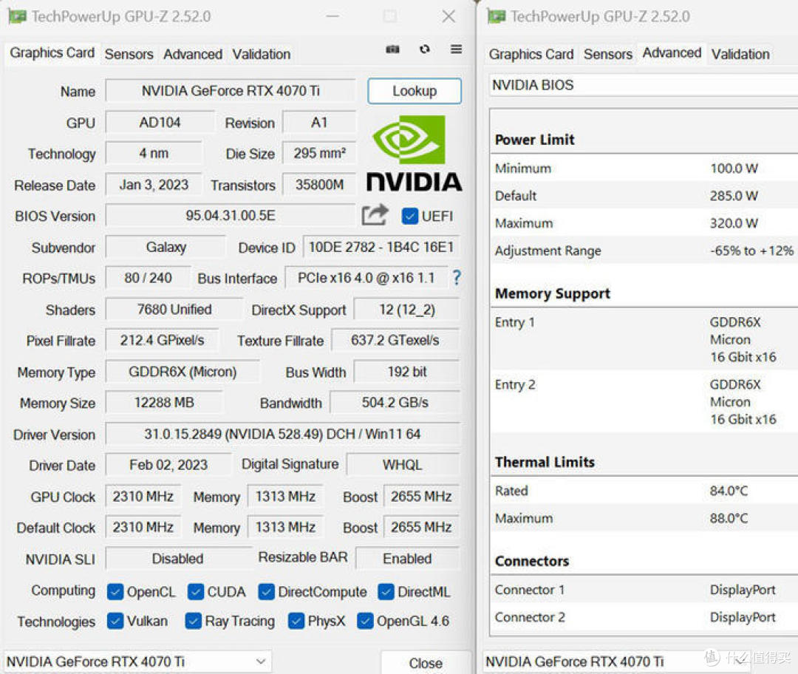Click the Power Limit Default row 285.0 W
Screen dimensions: 798x674
click(x=644, y=196)
